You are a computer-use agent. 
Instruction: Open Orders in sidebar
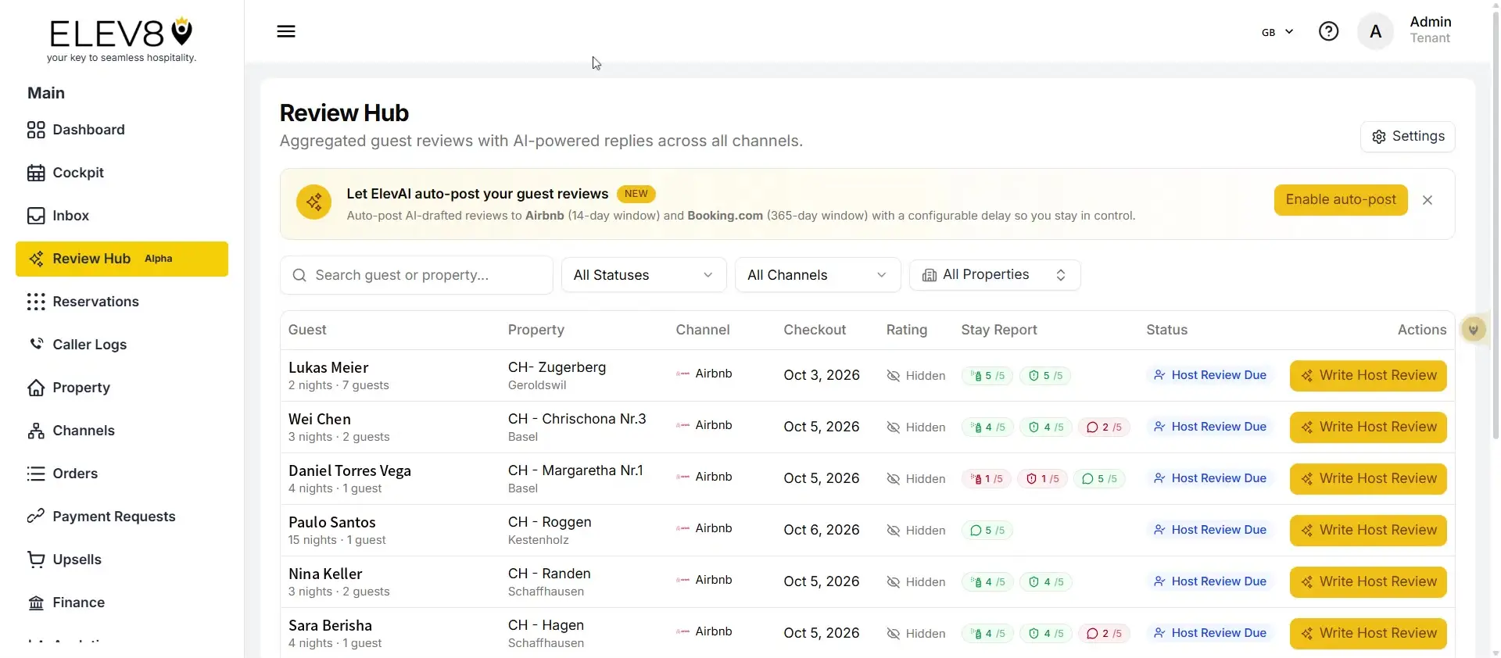122,474
